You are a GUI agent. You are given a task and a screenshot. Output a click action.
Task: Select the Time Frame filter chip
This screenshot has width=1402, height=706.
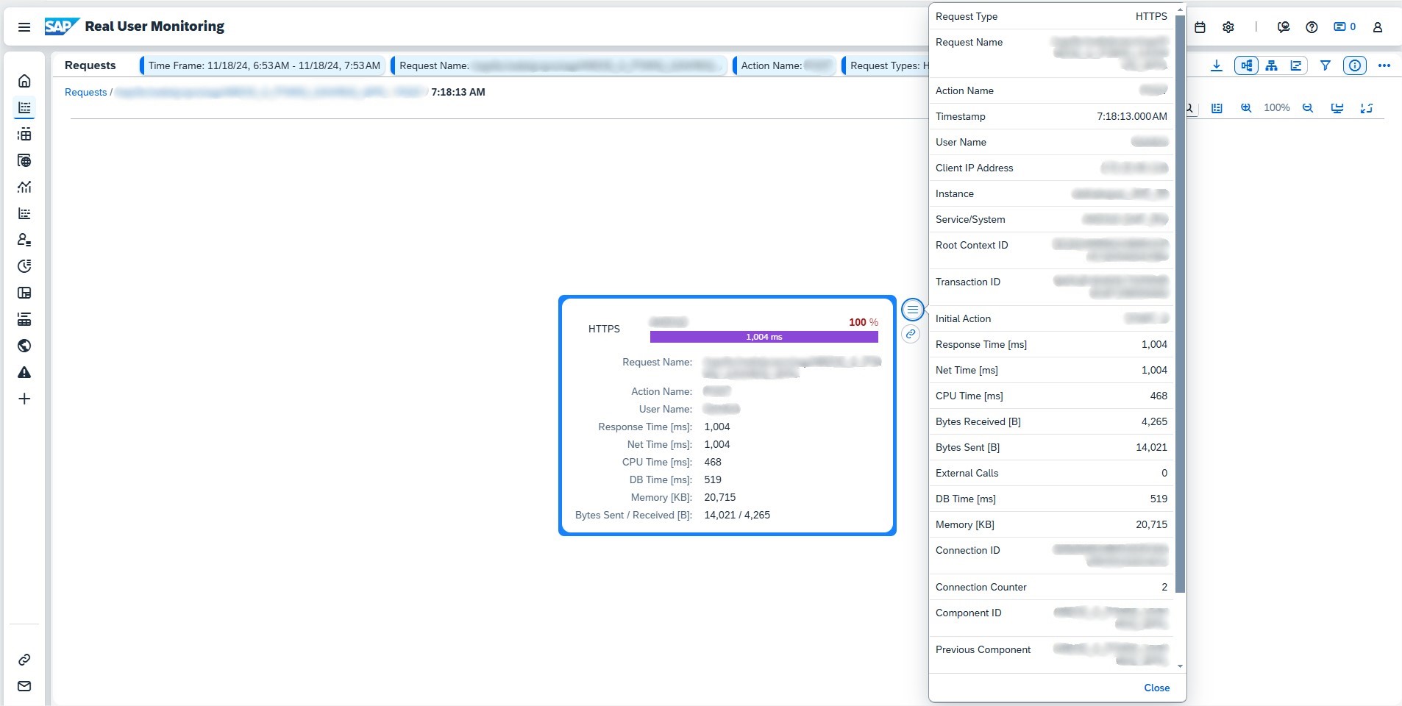264,65
